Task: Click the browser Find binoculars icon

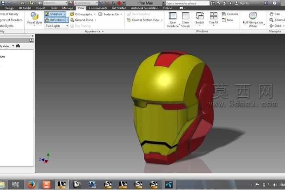Action: click(x=18, y=46)
